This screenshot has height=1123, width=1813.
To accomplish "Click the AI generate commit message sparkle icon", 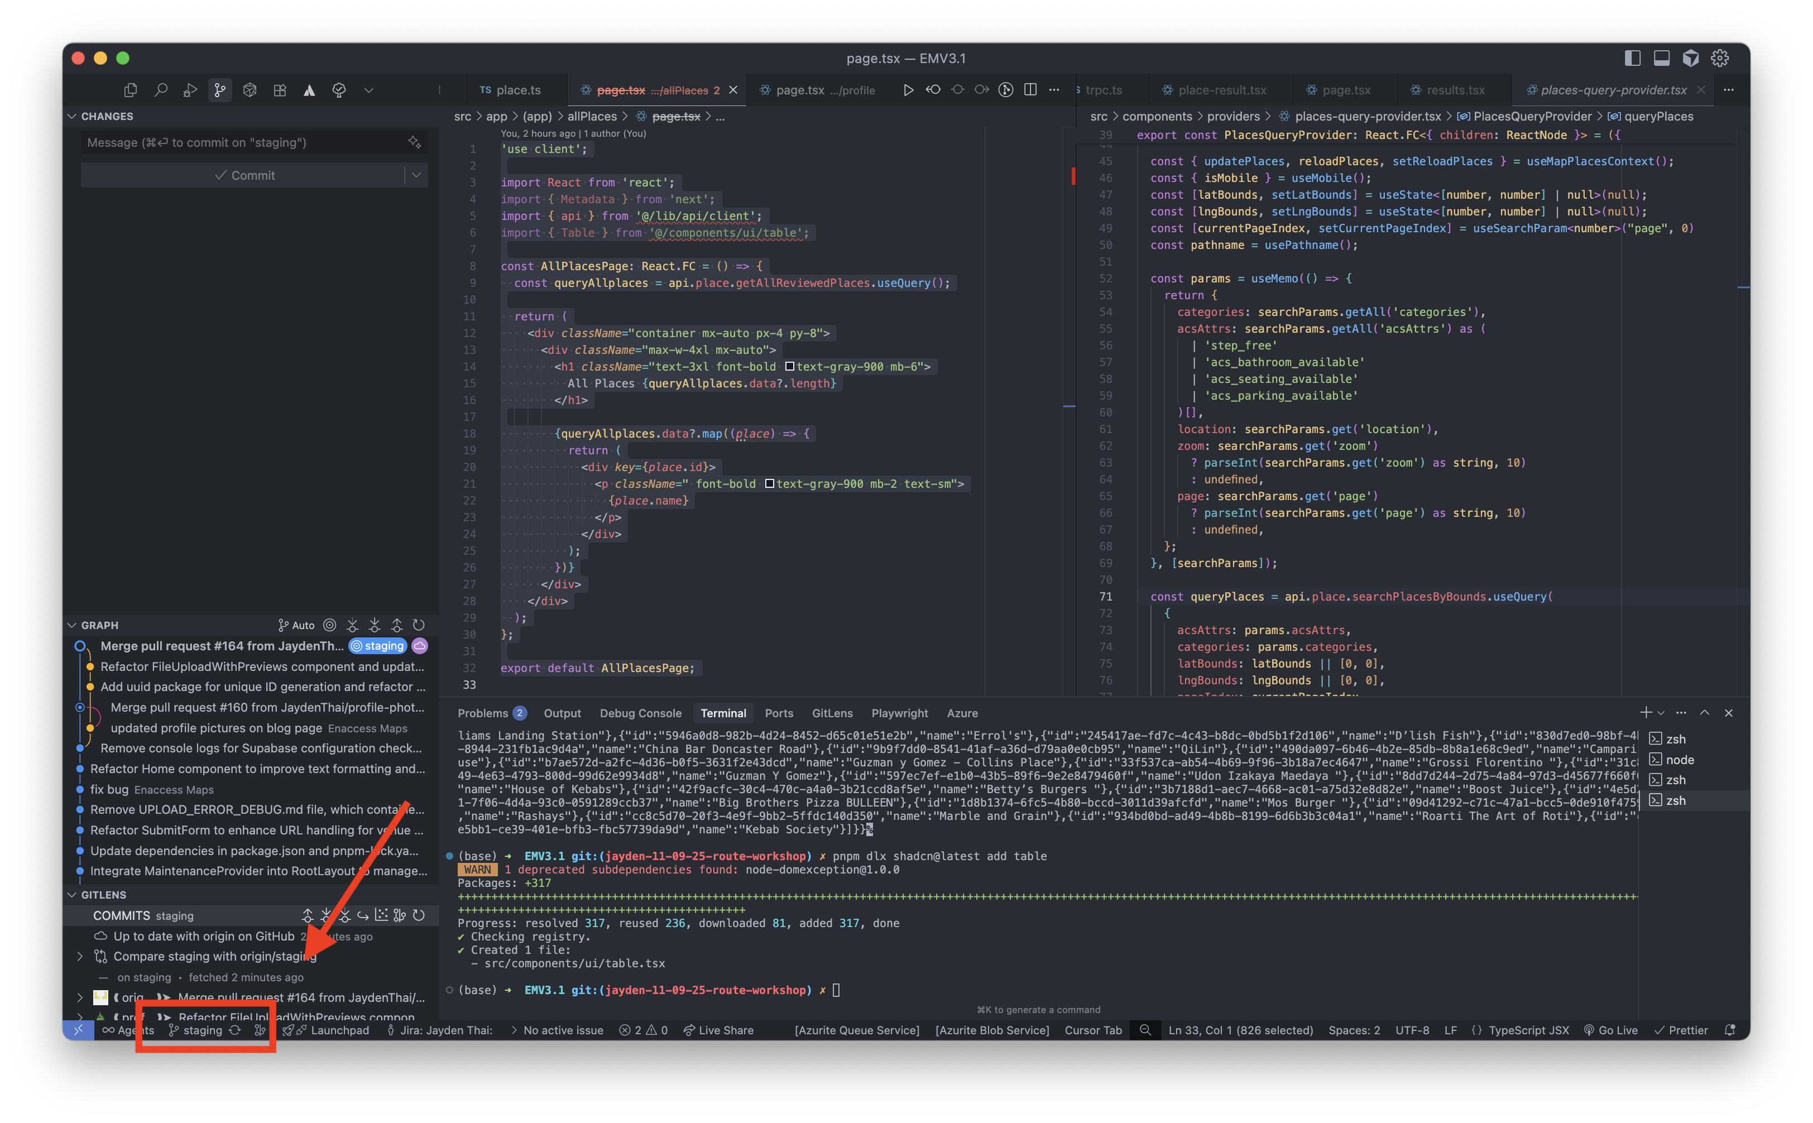I will (x=414, y=142).
